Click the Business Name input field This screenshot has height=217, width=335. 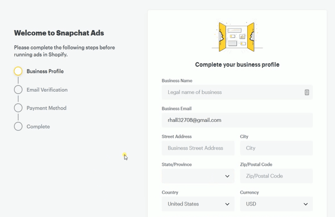tap(237, 92)
